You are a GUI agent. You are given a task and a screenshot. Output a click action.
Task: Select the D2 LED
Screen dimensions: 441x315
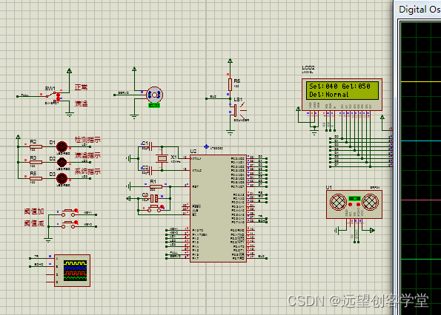[62, 162]
